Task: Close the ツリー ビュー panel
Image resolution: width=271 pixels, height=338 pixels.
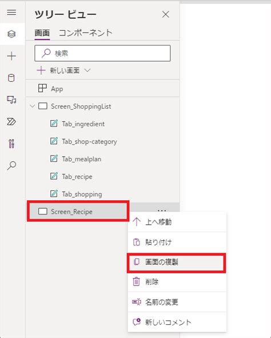Action: click(166, 15)
